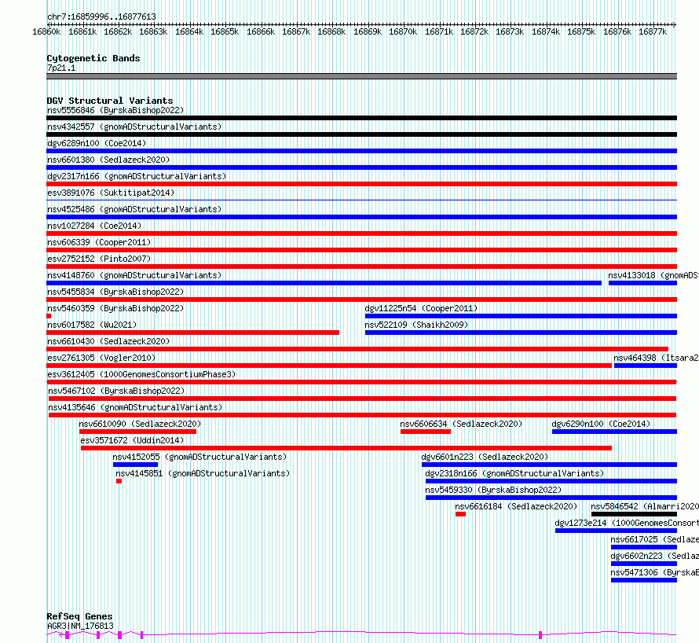Open nsv4135646 gnomAD variant label
The image size is (699, 643).
135,407
